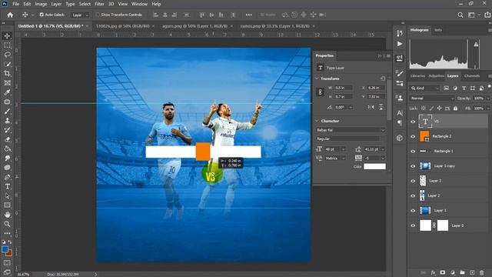Hide the Layer 2 layer

click(x=413, y=195)
